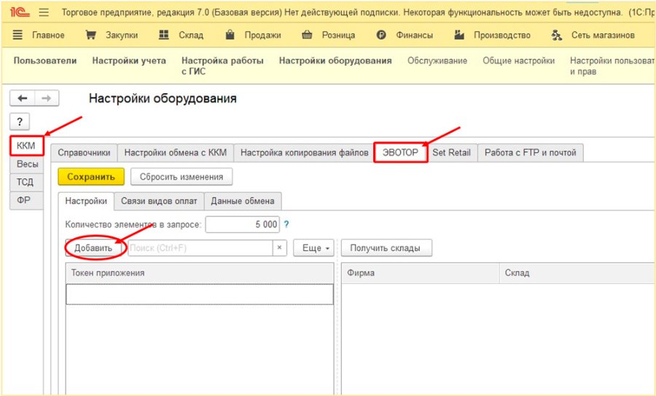Image resolution: width=656 pixels, height=396 pixels.
Task: Open the Сеть магазинов section
Action: [x=593, y=35]
